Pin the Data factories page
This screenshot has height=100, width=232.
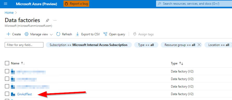point(47,20)
